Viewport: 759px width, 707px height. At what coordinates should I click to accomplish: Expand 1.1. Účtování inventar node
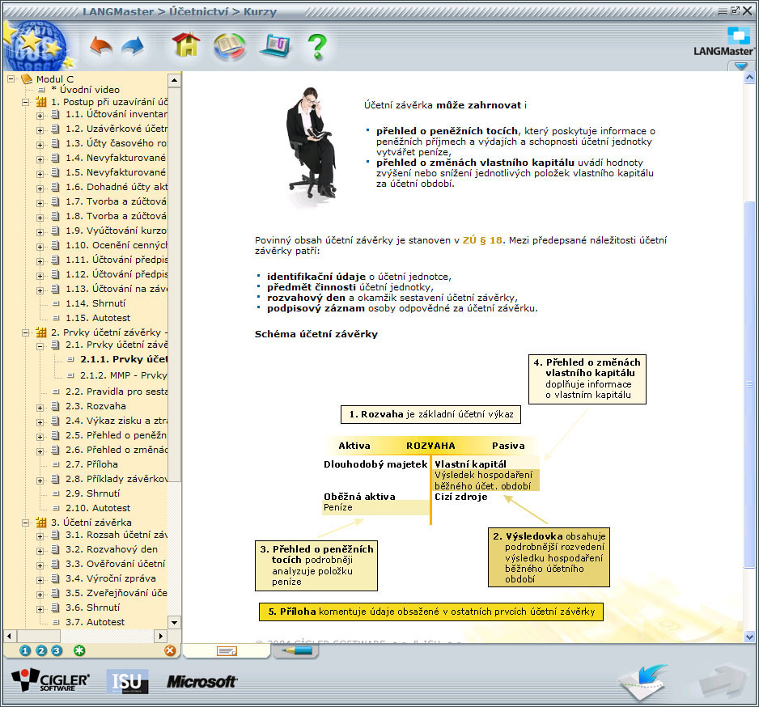coord(40,116)
